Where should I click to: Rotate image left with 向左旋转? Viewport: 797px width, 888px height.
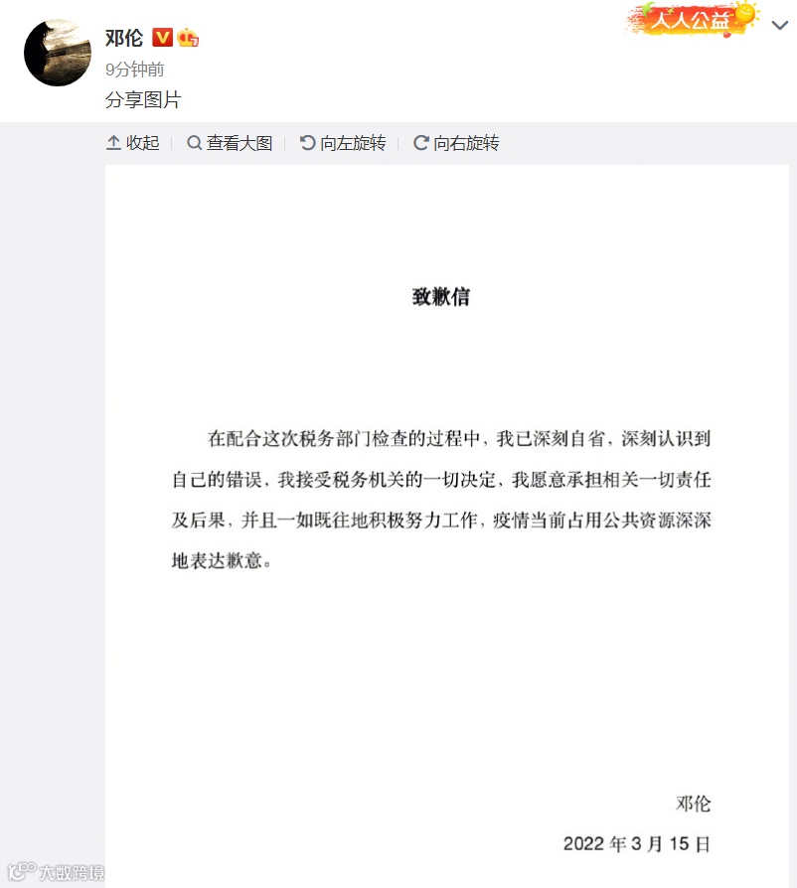click(x=343, y=143)
